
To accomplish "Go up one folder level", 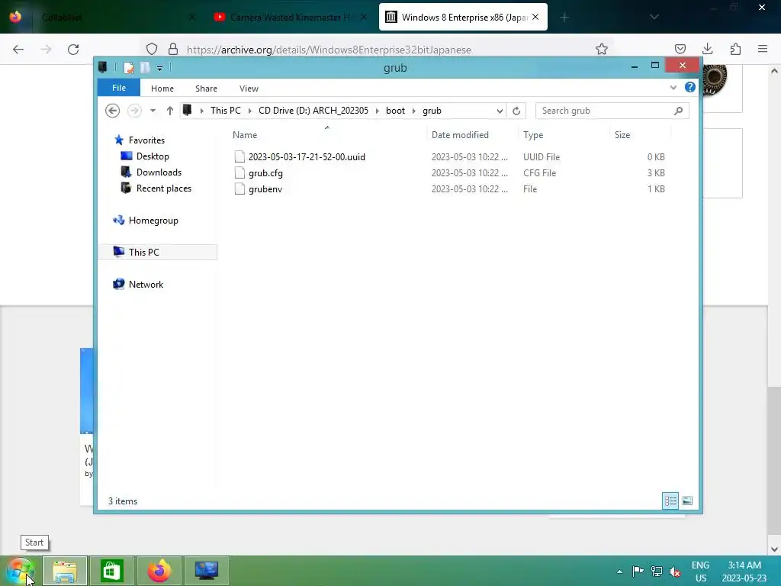I will [x=170, y=111].
